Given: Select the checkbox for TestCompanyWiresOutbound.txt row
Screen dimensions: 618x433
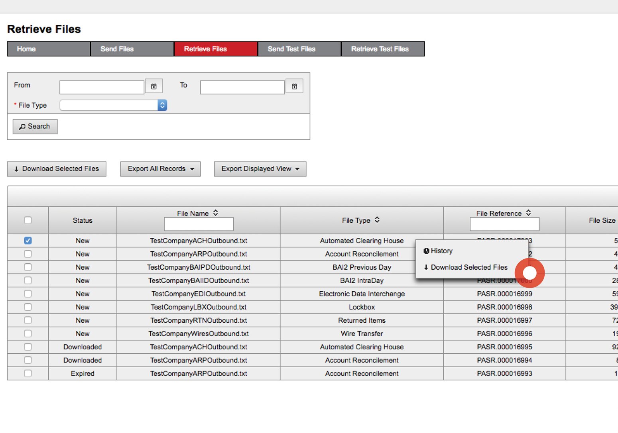Looking at the screenshot, I should tap(28, 333).
